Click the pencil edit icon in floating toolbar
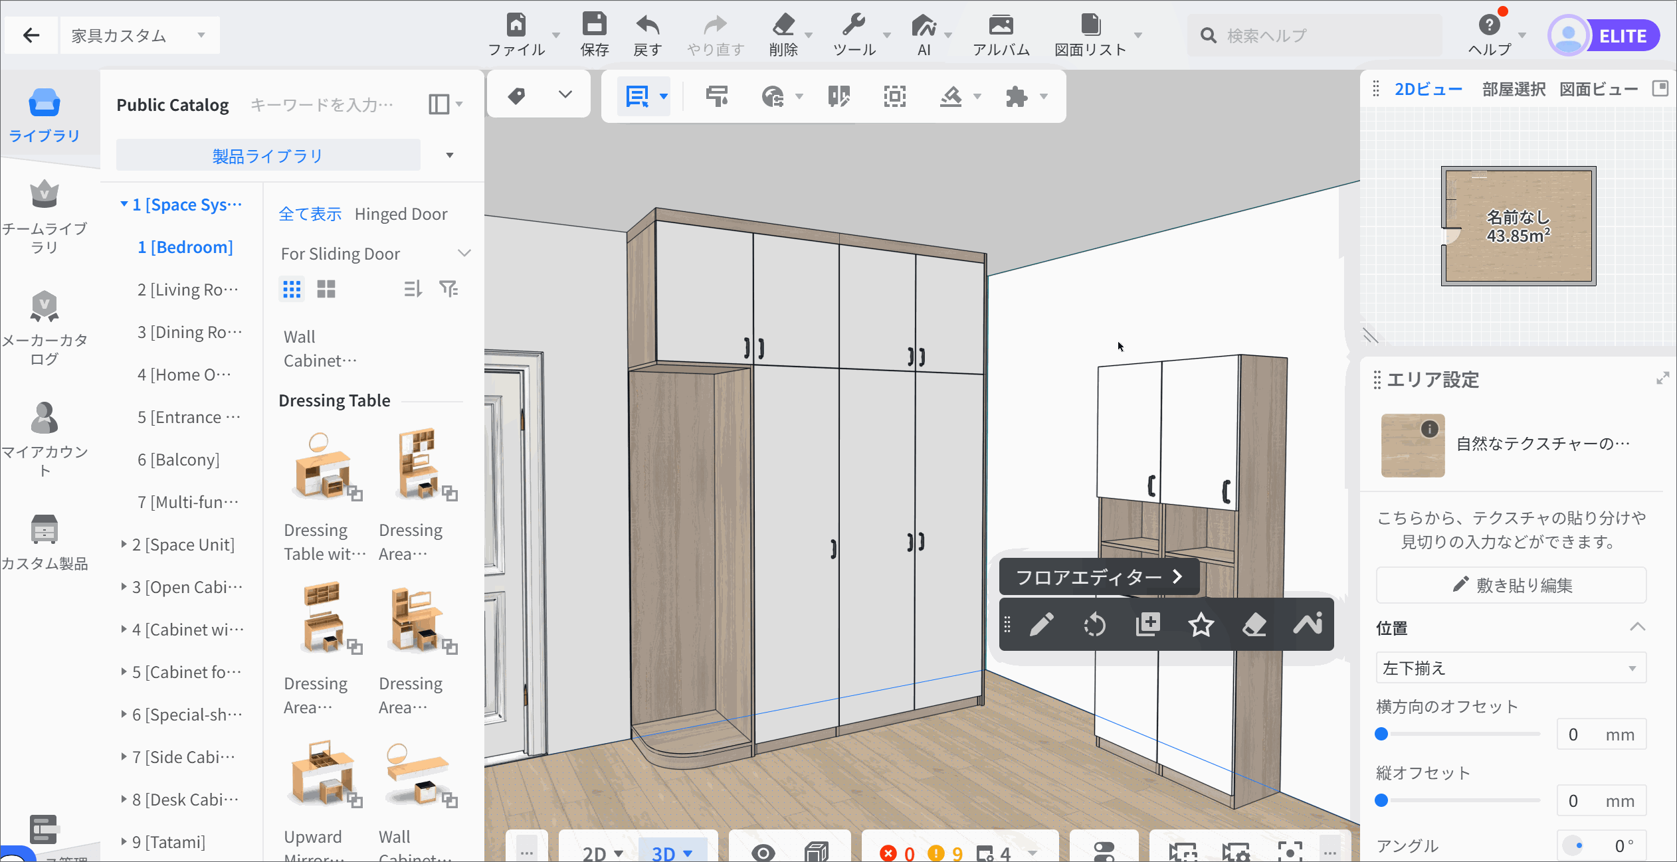 (1042, 624)
